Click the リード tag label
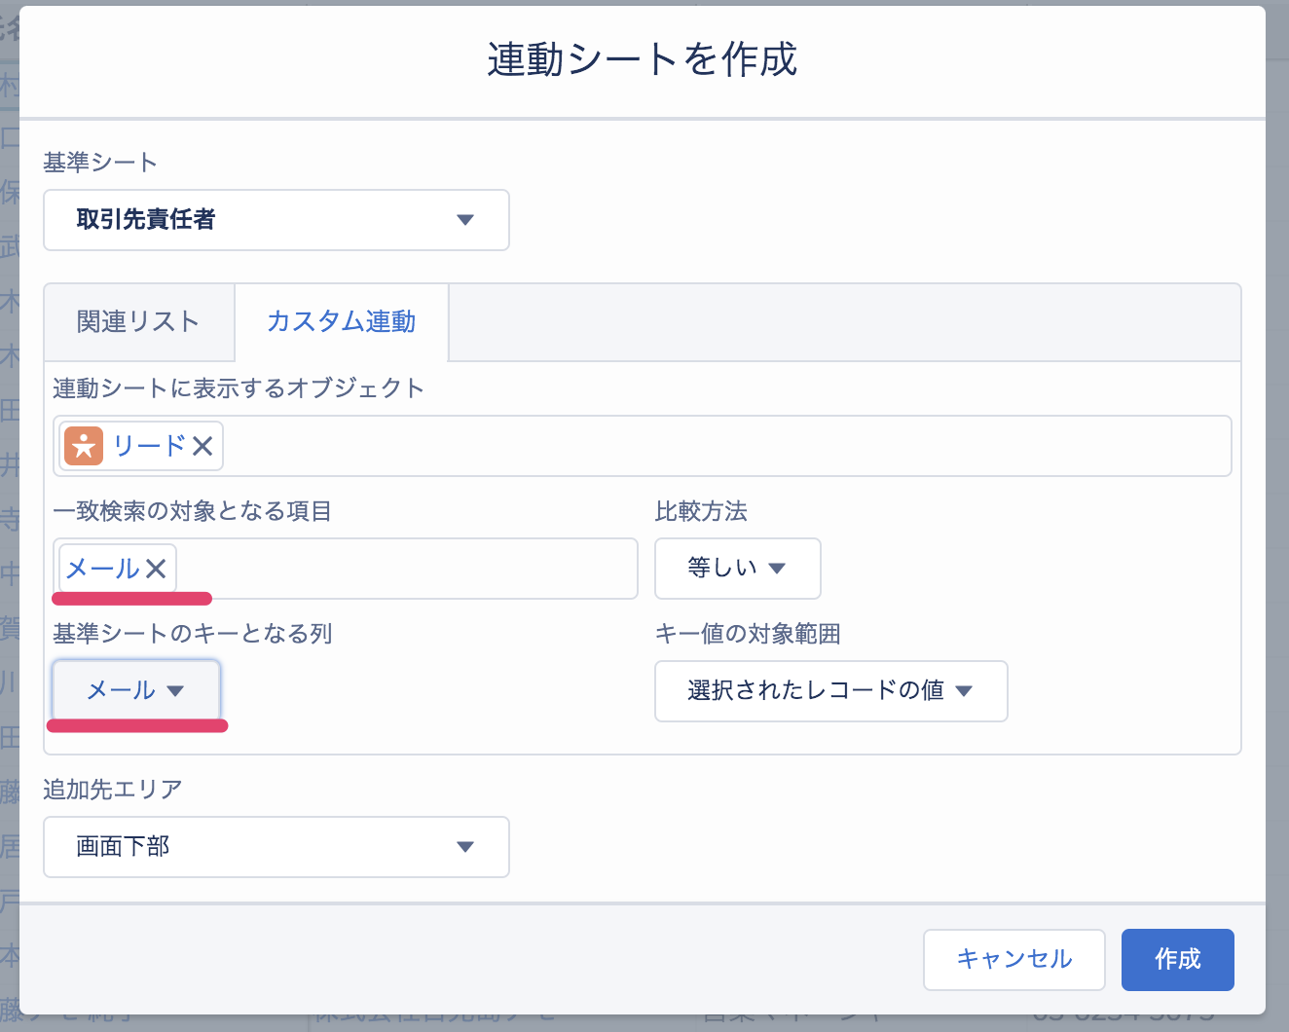This screenshot has height=1032, width=1289. pyautogui.click(x=149, y=446)
